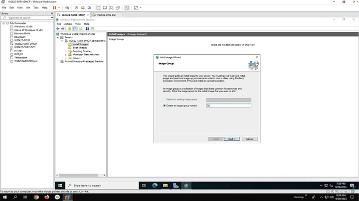359x201 pixels.
Task: Click the WDS forward arrow
Action: click(62, 28)
